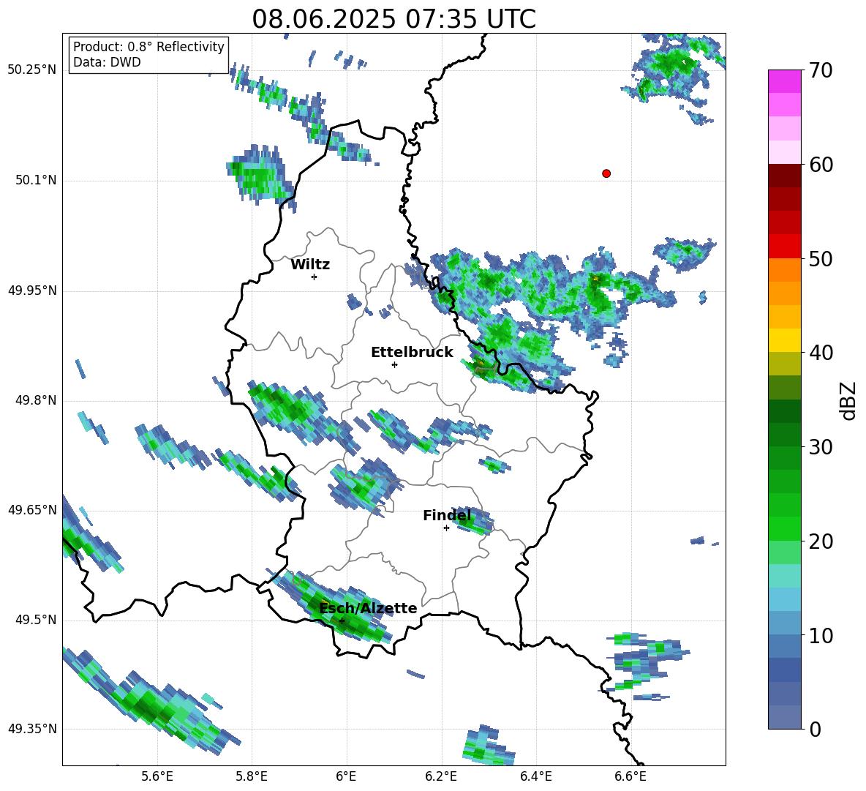This screenshot has width=866, height=791.
Task: Click the 50.1°N latitude label
Action: click(x=36, y=180)
